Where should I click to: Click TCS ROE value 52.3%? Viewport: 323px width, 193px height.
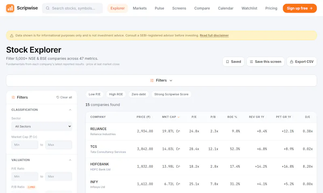pos(235,149)
